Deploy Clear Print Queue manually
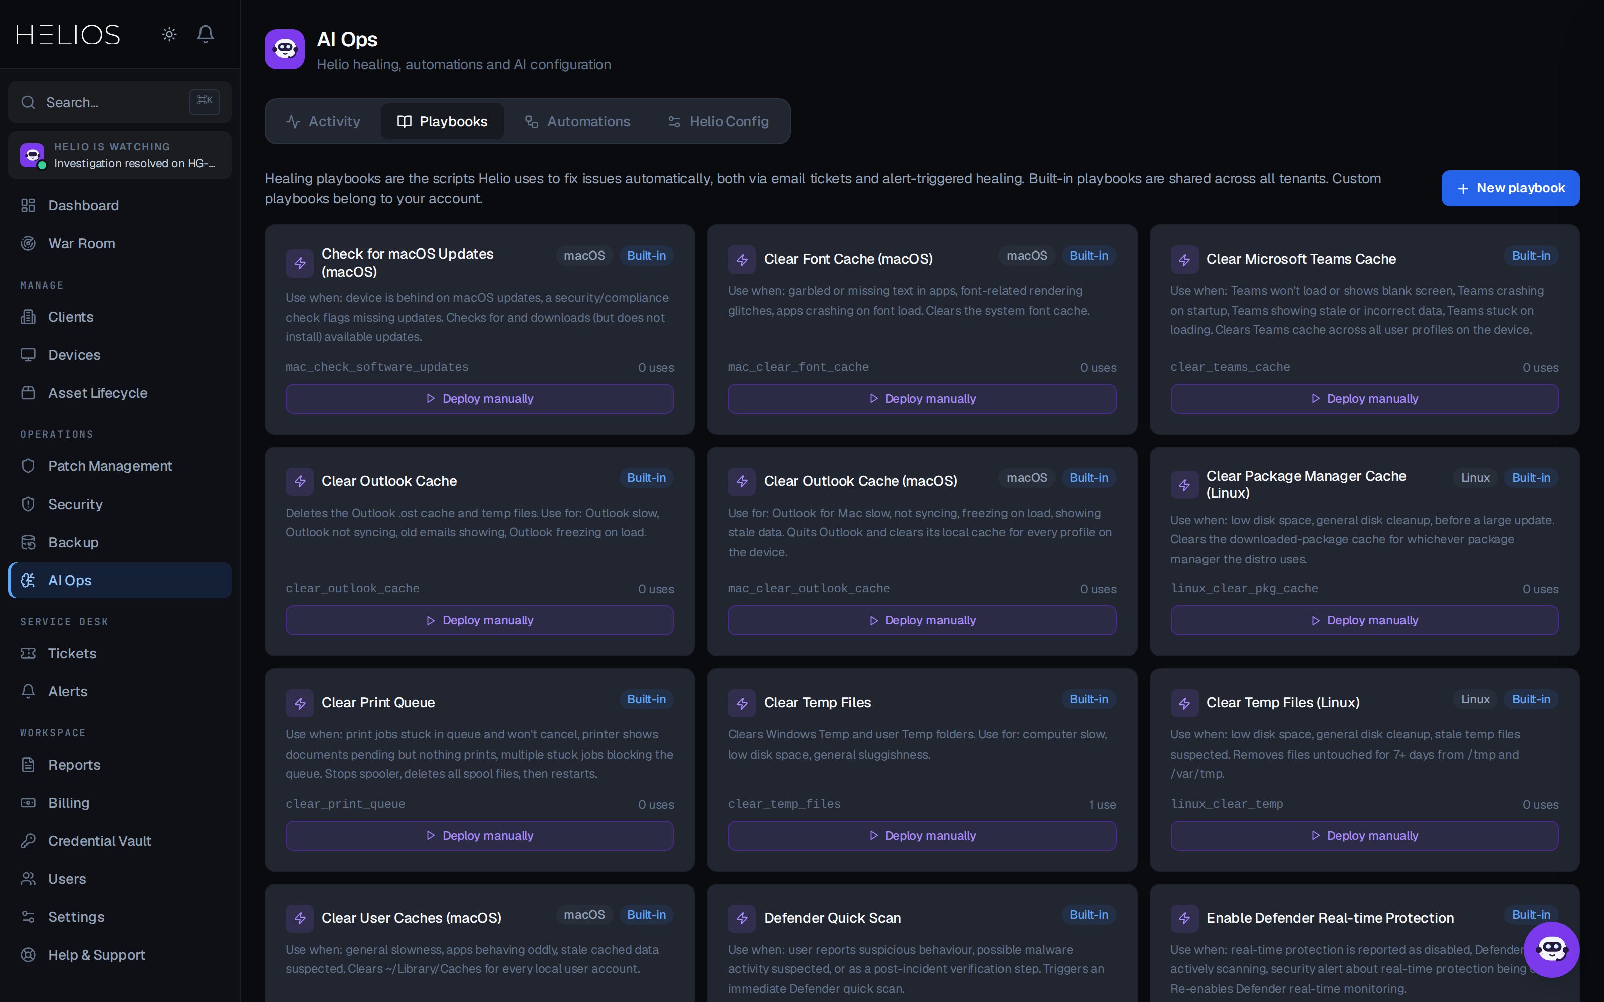Image resolution: width=1604 pixels, height=1002 pixels. coord(479,836)
